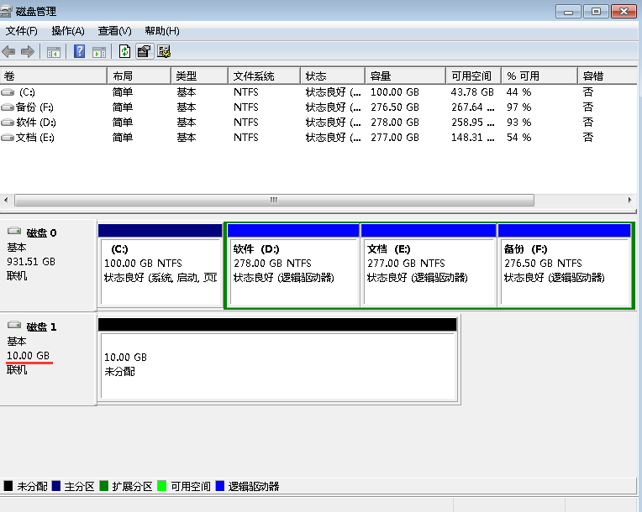The image size is (642, 512).
Task: Click the 44 % available cell
Action: pos(518,92)
